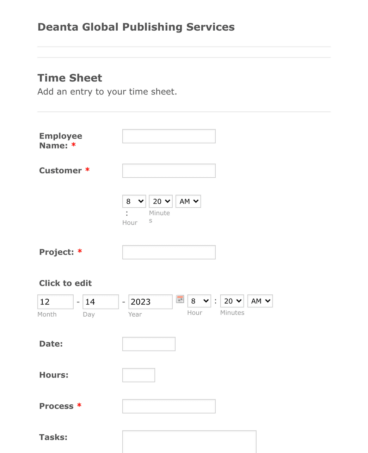Select the Hours input field

coord(139,375)
